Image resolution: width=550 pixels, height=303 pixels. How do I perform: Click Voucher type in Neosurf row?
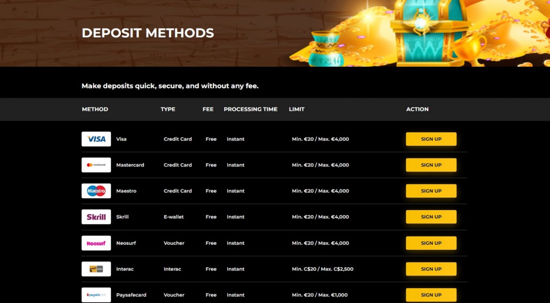[174, 243]
